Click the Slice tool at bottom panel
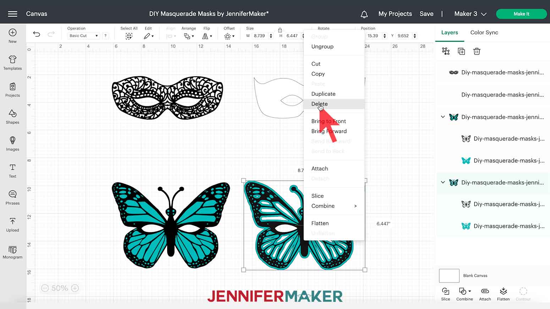This screenshot has width=550, height=309. click(x=446, y=294)
